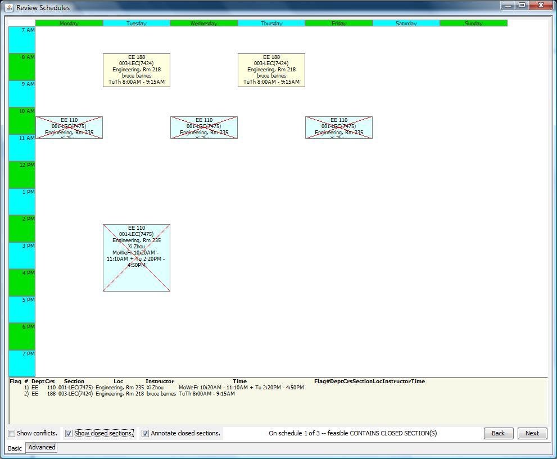
Task: Click the schedule status text showing 1 of 3
Action: pos(352,433)
